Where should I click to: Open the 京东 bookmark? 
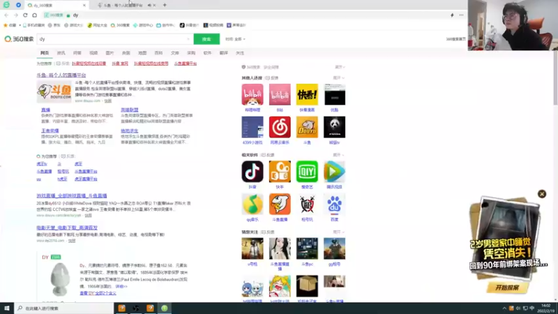point(54,25)
